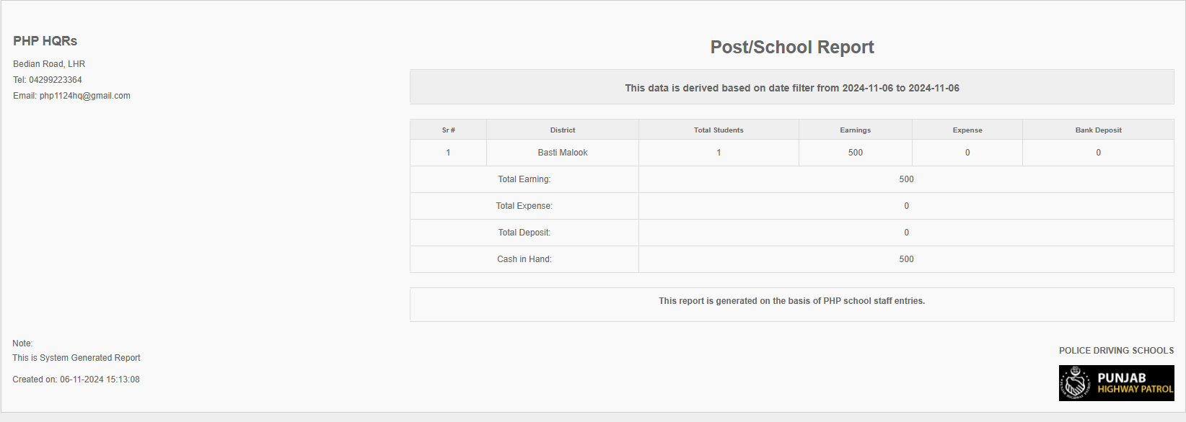Image resolution: width=1186 pixels, height=422 pixels.
Task: Click the Total Earning row label
Action: point(524,179)
